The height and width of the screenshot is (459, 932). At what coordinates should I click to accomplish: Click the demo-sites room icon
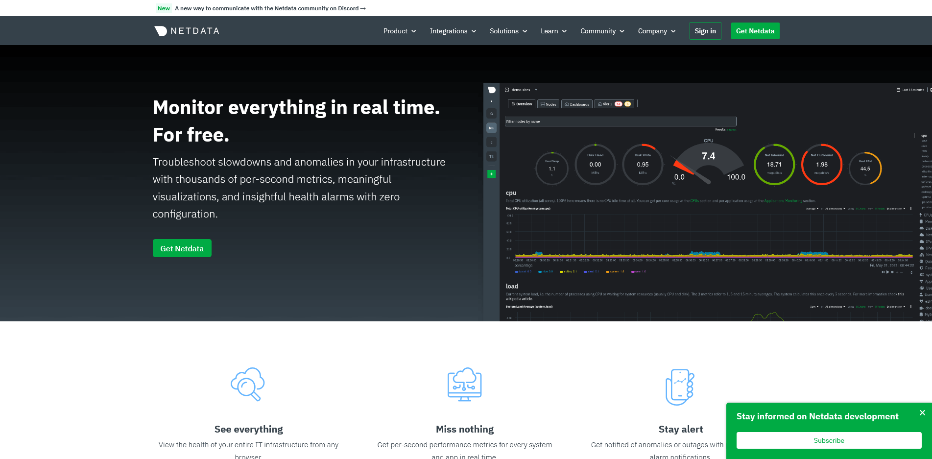(507, 90)
